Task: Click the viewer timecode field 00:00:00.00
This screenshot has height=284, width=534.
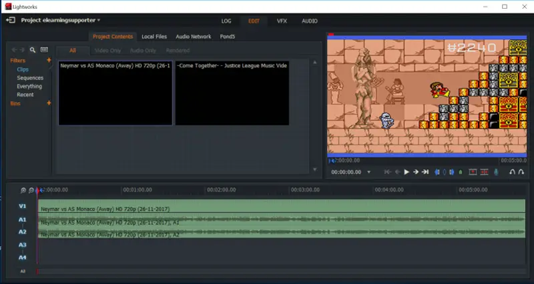Action: click(x=346, y=172)
